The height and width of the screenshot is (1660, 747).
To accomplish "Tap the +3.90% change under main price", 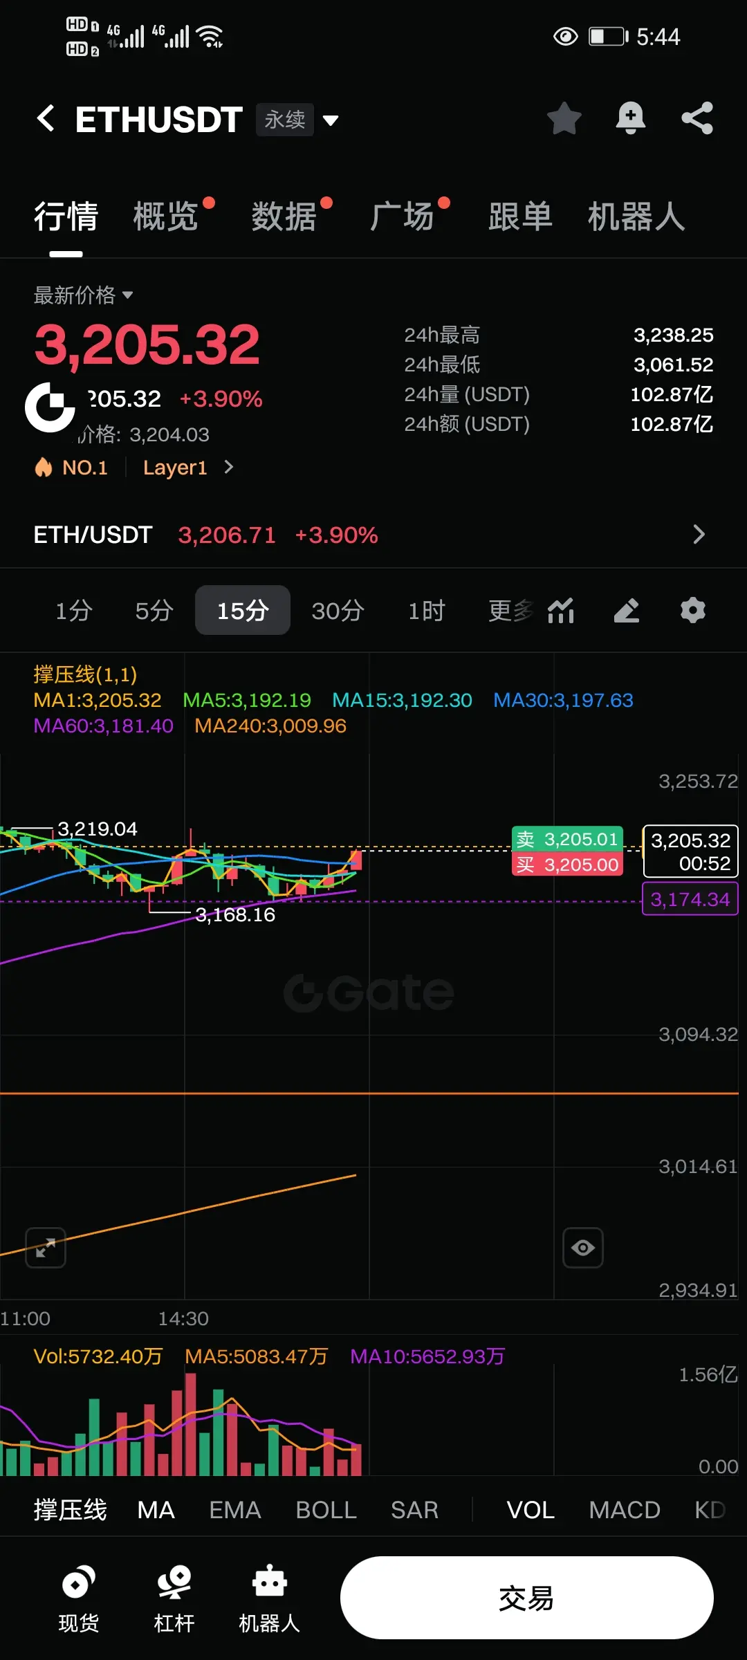I will coord(221,399).
